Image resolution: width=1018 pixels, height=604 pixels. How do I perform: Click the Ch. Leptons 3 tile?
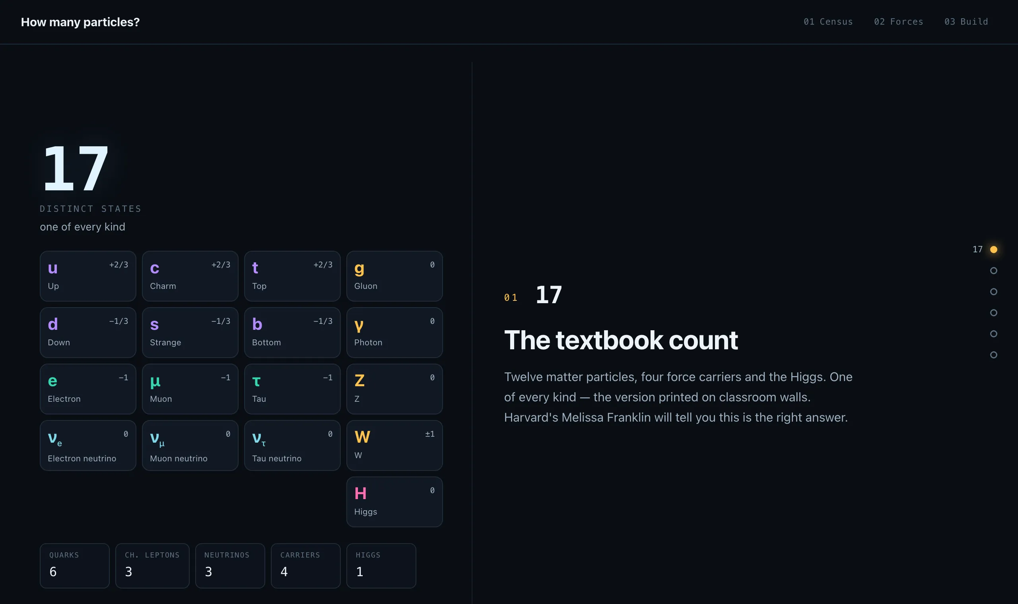click(152, 566)
